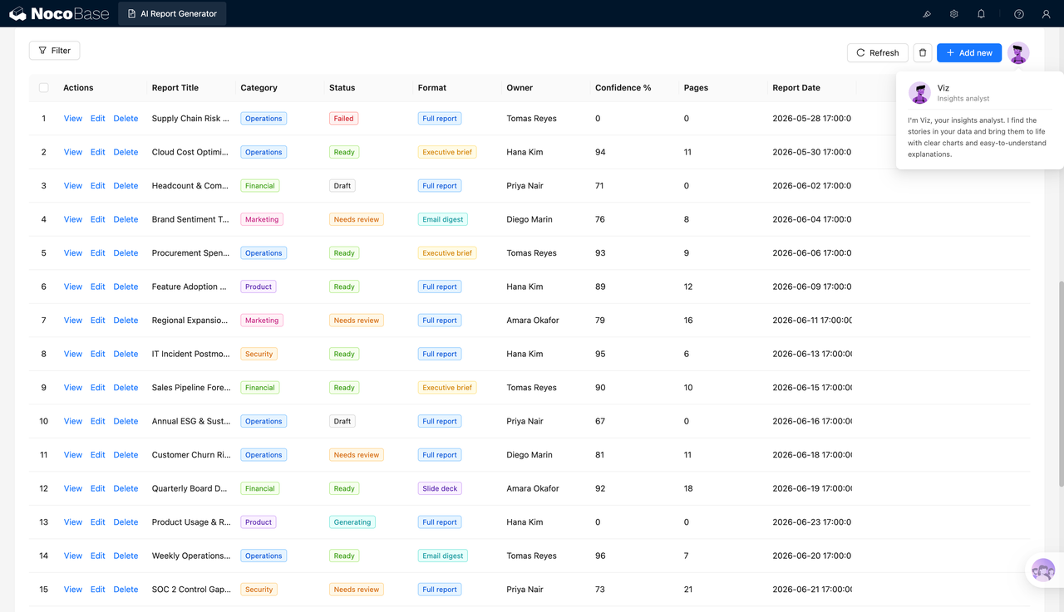Delete the Headcount & Comp report row
Viewport: 1064px width, 612px height.
coord(126,186)
